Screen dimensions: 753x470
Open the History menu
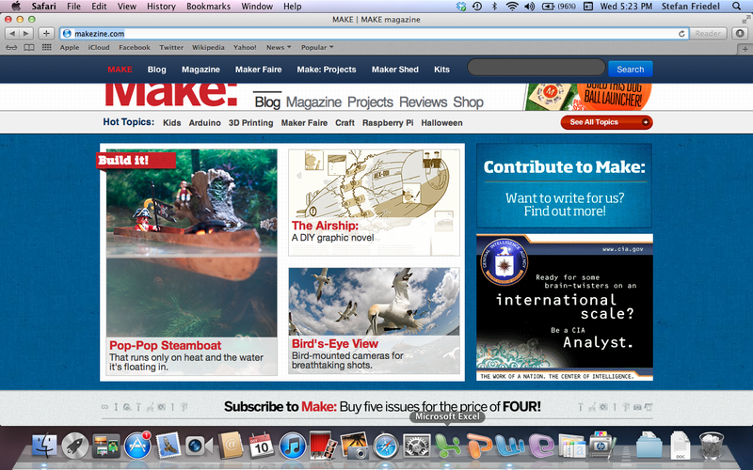[x=161, y=7]
